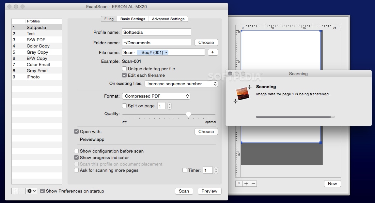Enable Show configuration before scan
This screenshot has width=375, height=203.
click(x=76, y=151)
